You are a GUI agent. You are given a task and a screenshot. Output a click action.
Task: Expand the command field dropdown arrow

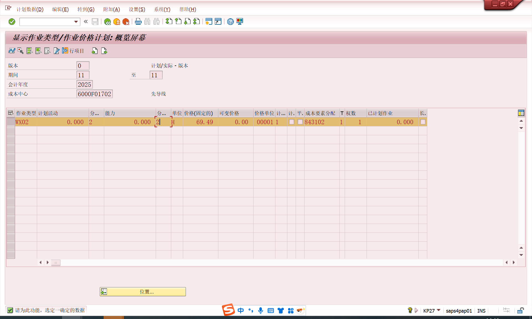76,22
